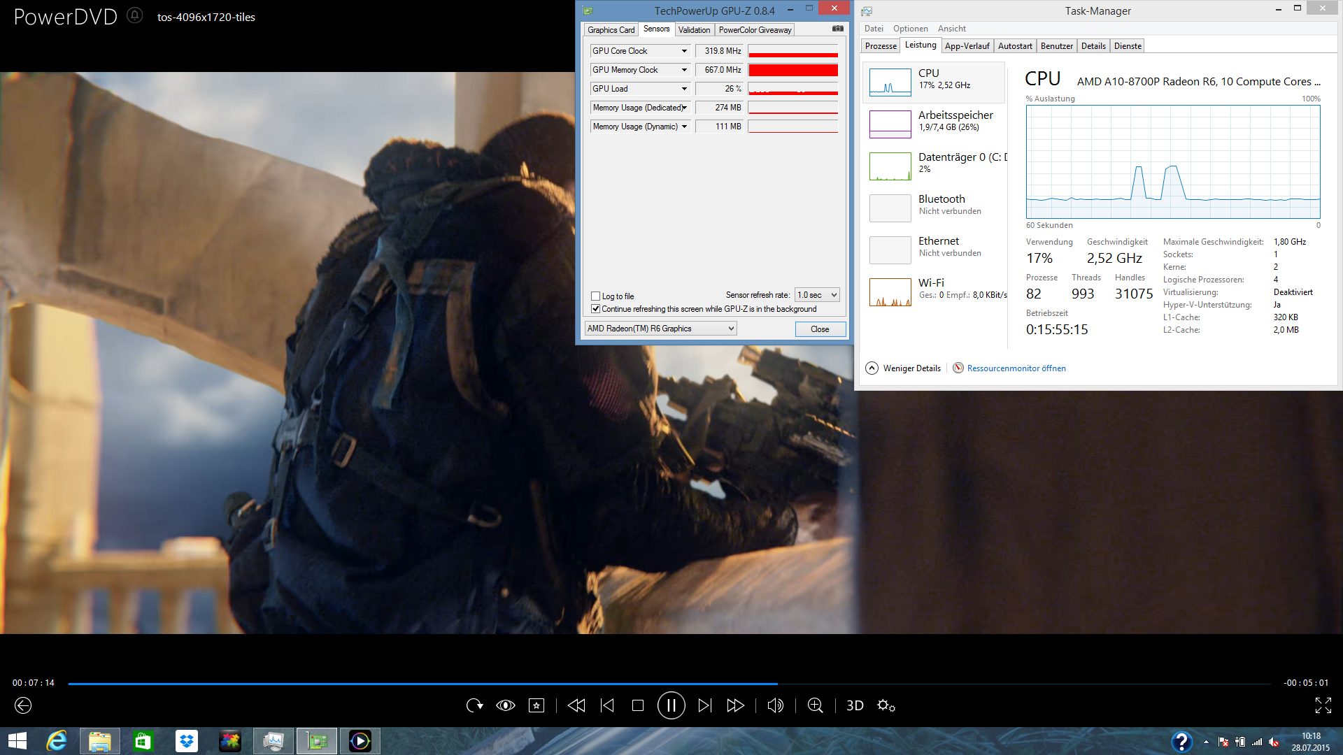The width and height of the screenshot is (1343, 755).
Task: Open Task-Manager Ansicht menu
Action: [x=951, y=29]
